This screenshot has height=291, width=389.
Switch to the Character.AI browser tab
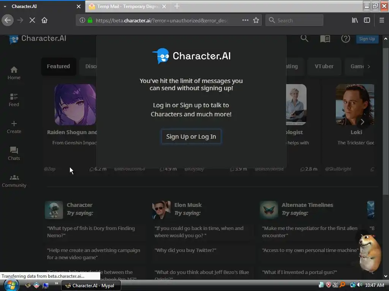pyautogui.click(x=42, y=6)
